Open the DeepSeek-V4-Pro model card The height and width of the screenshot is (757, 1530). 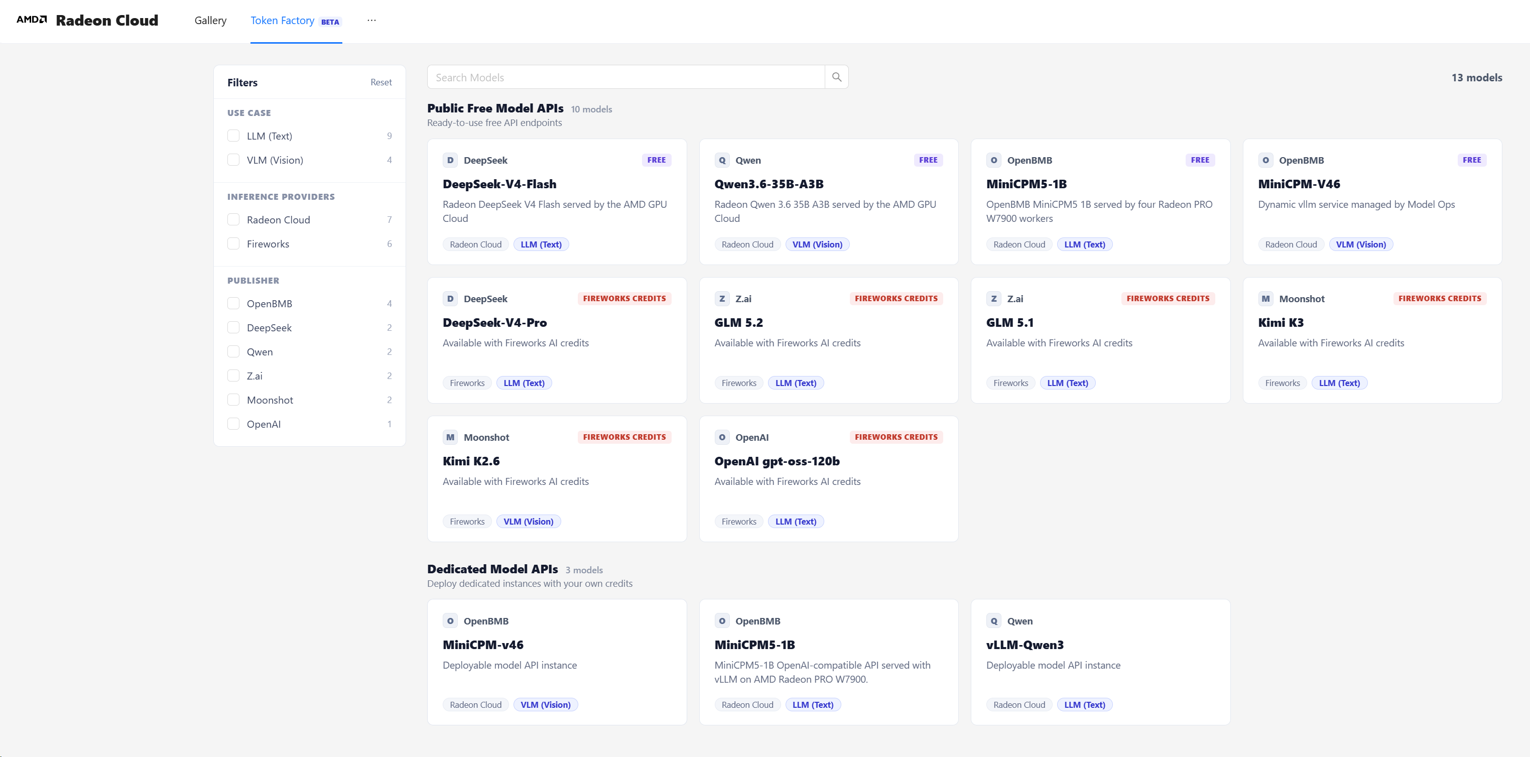557,340
